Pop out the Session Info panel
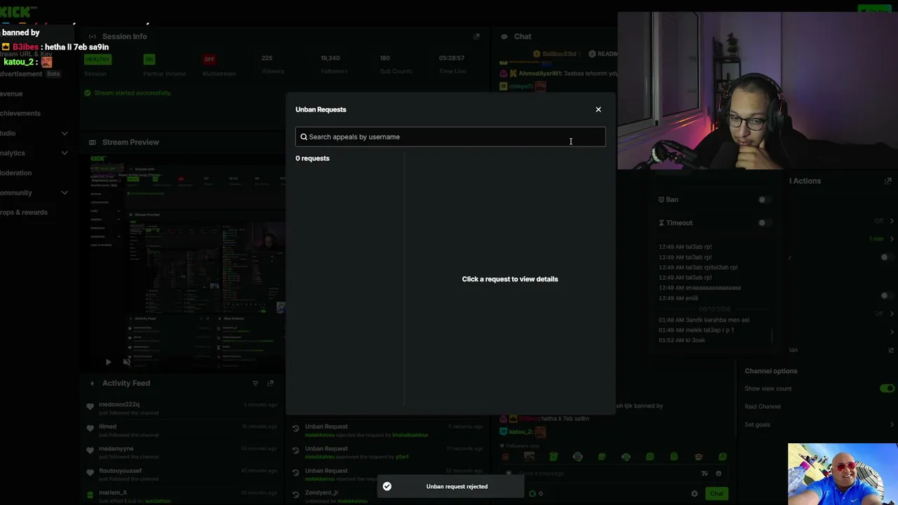Screen dimensions: 898x505 click(x=476, y=36)
